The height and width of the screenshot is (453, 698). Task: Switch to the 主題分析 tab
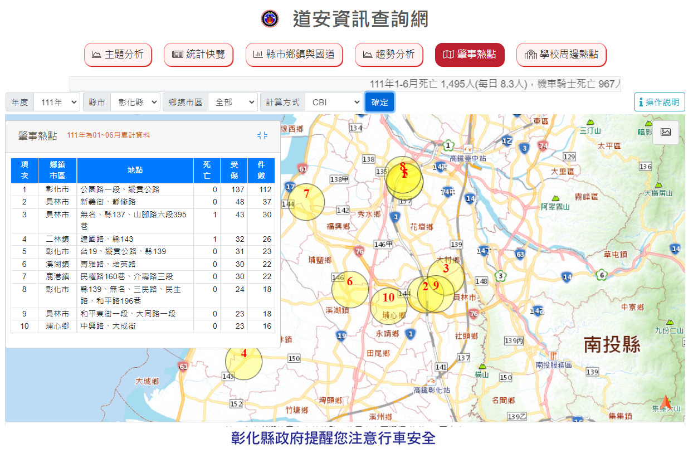(x=118, y=55)
